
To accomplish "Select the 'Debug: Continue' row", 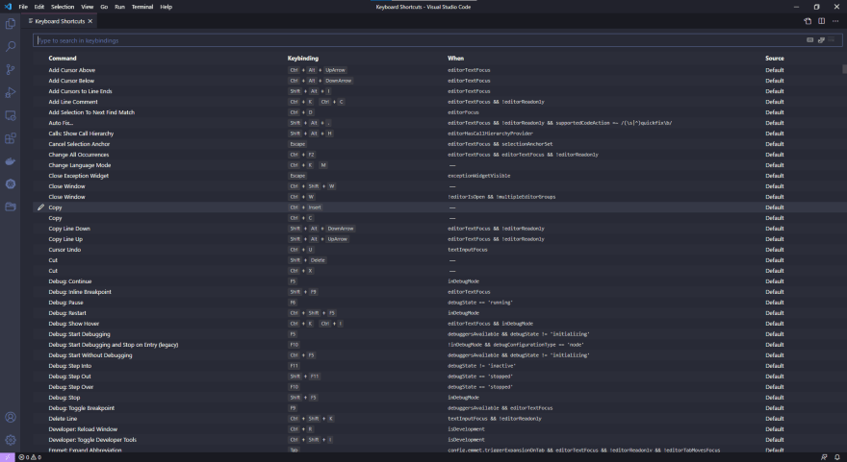I will [x=437, y=281].
